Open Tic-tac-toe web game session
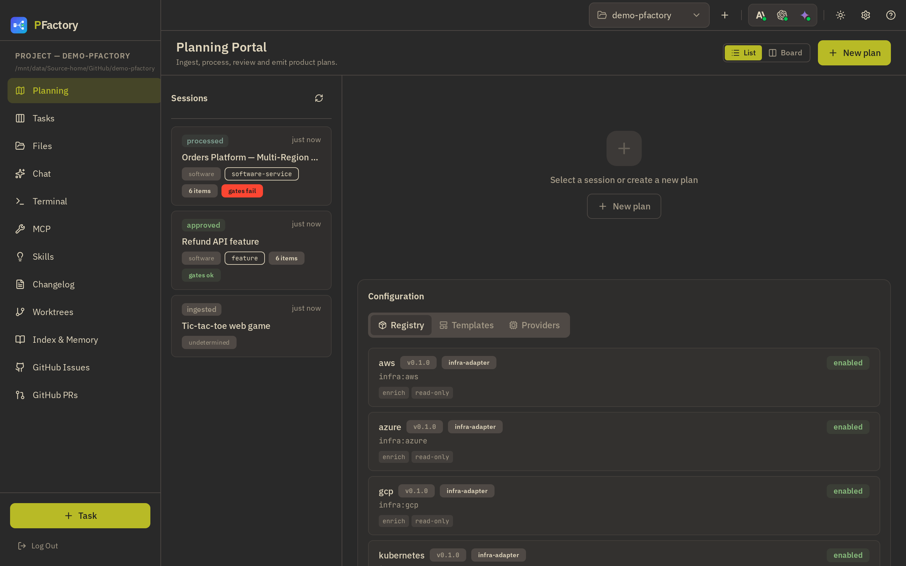This screenshot has height=566, width=906. (x=251, y=326)
